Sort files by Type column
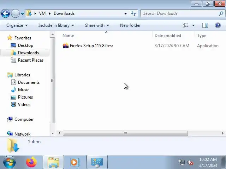 pos(202,36)
